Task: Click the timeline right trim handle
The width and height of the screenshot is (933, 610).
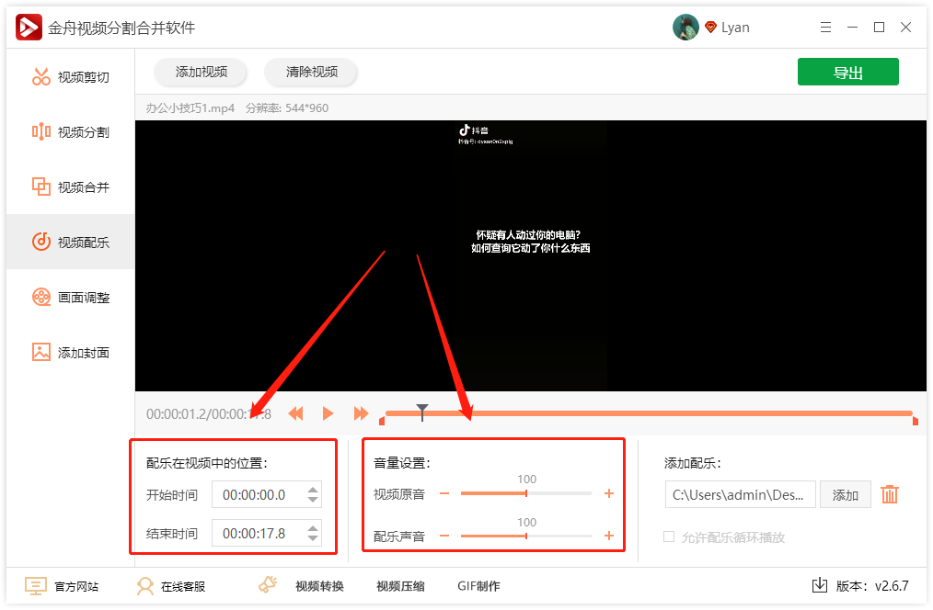Action: click(x=916, y=421)
